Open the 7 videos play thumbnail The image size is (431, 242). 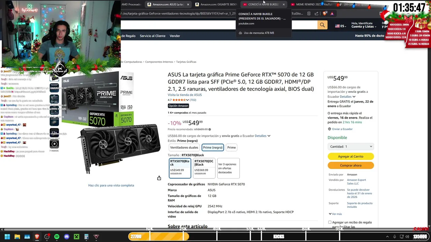pos(54,144)
